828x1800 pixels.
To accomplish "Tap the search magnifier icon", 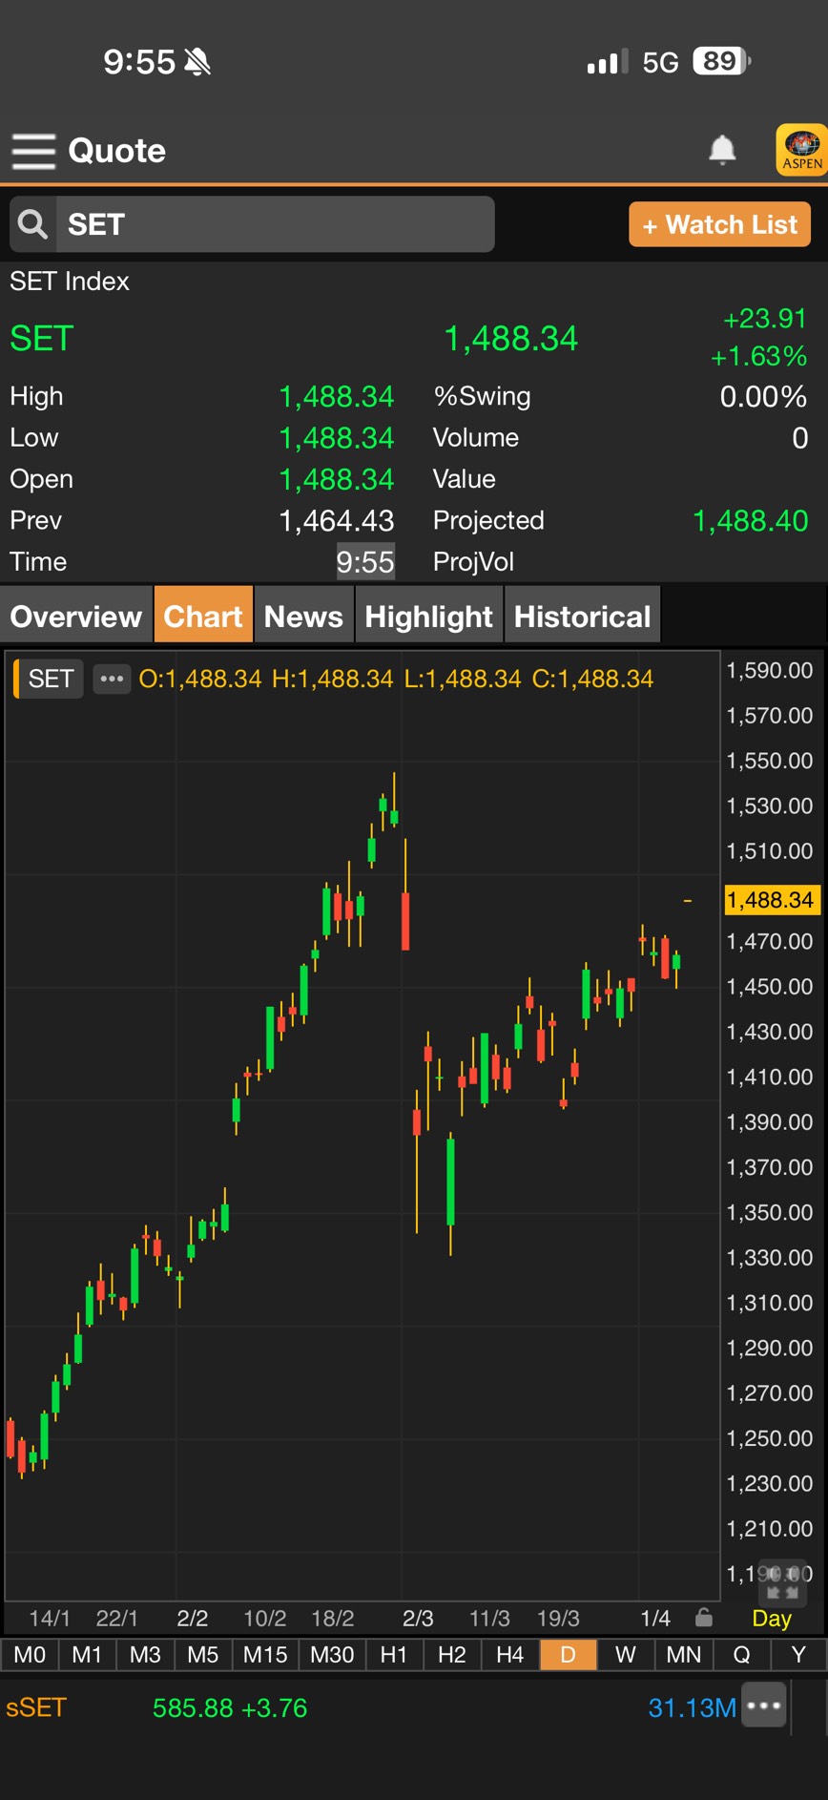I will click(x=33, y=224).
